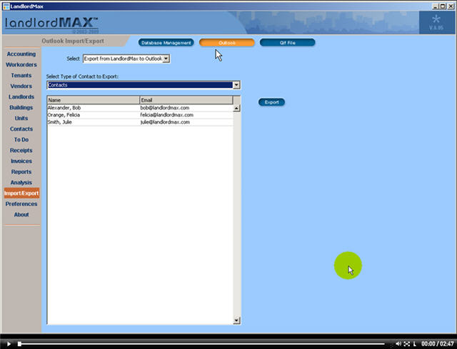457x349 pixels.
Task: Open the About section
Action: [21, 215]
